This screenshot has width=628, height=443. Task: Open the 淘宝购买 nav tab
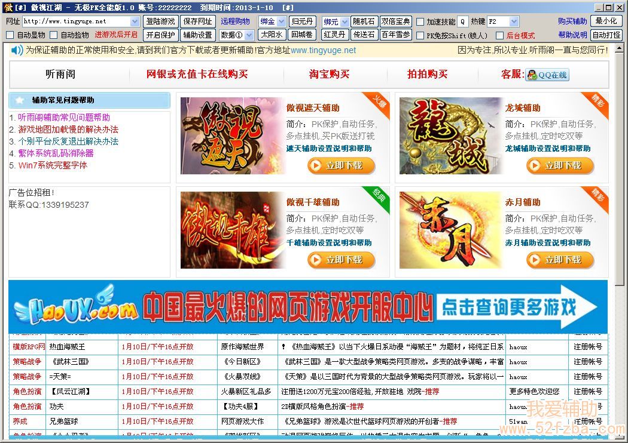pyautogui.click(x=329, y=75)
